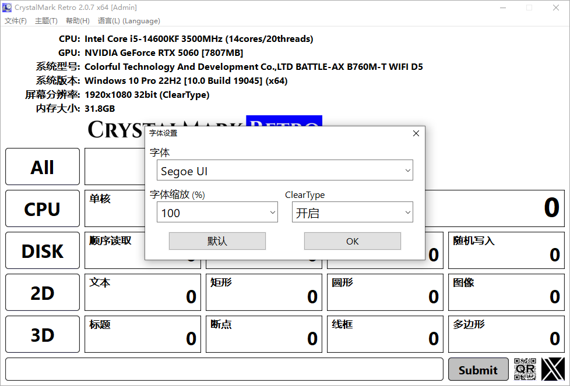
Task: Run the CPU benchmark
Action: [42, 208]
